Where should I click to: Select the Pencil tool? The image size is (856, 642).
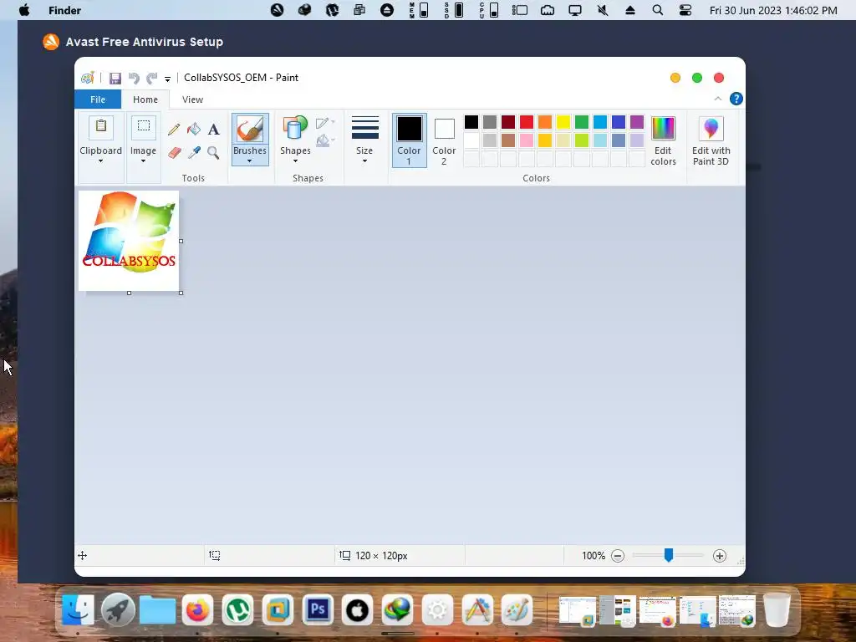[174, 130]
